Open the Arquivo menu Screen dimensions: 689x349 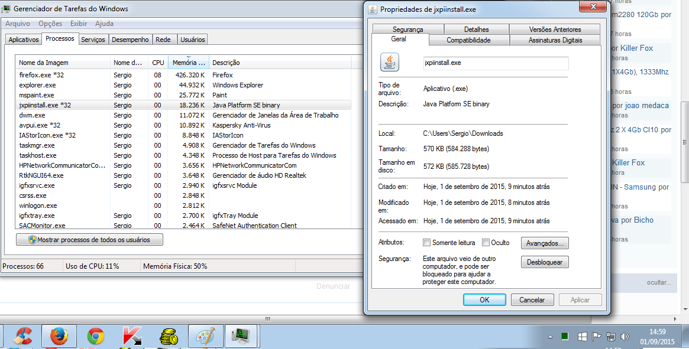coord(18,23)
